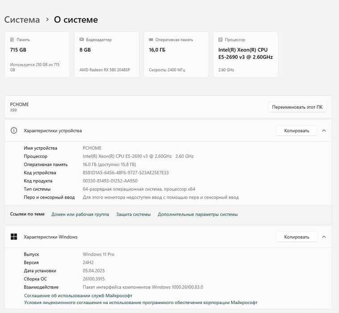The width and height of the screenshot is (339, 313).
Task: Click the Характеристики Windows section title
Action: tap(50, 237)
